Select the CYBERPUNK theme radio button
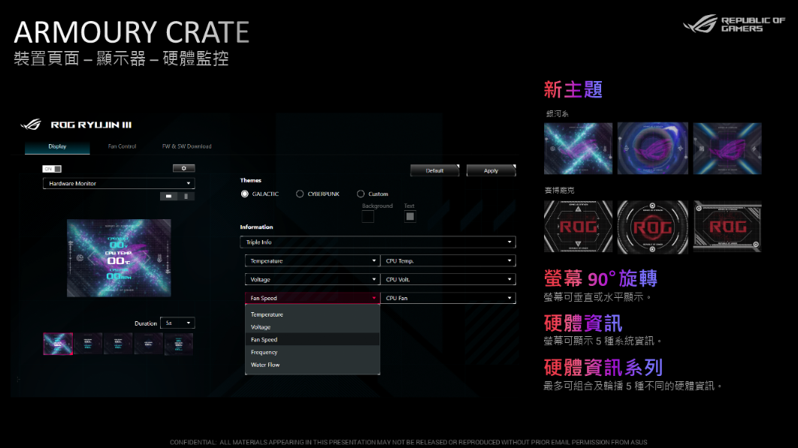The height and width of the screenshot is (448, 798). pyautogui.click(x=300, y=194)
